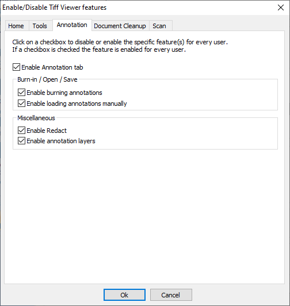
Task: Switch to the Home tab
Action: coord(17,26)
